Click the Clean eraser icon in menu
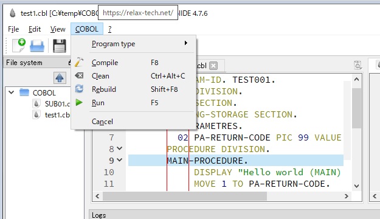380x219 pixels. pos(79,75)
